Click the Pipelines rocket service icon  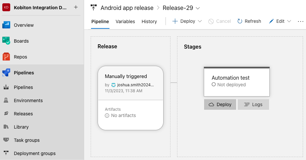coord(6,73)
